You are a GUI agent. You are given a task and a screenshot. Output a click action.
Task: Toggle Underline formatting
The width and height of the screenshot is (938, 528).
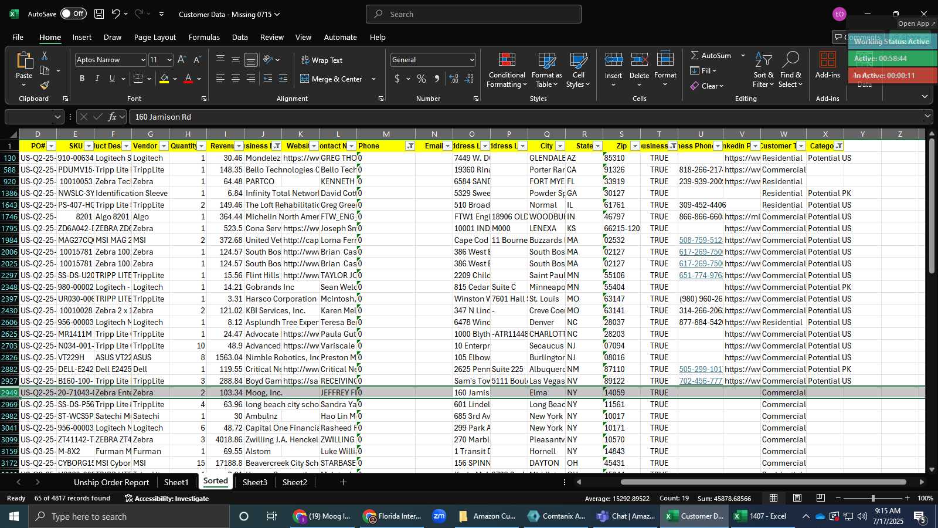(112, 79)
